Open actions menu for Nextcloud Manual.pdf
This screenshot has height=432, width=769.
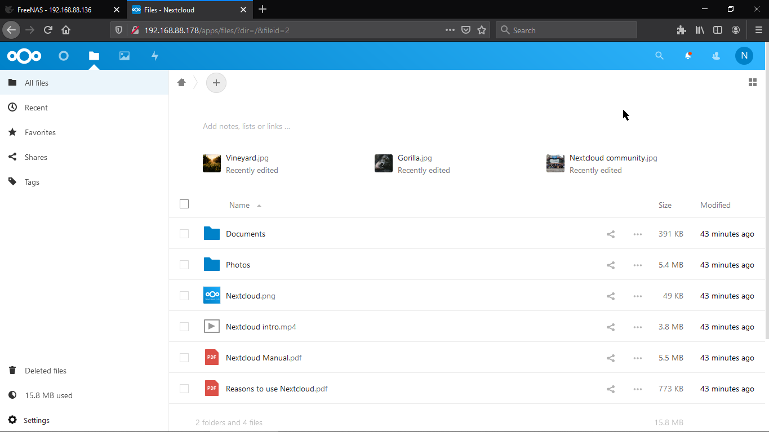point(637,358)
